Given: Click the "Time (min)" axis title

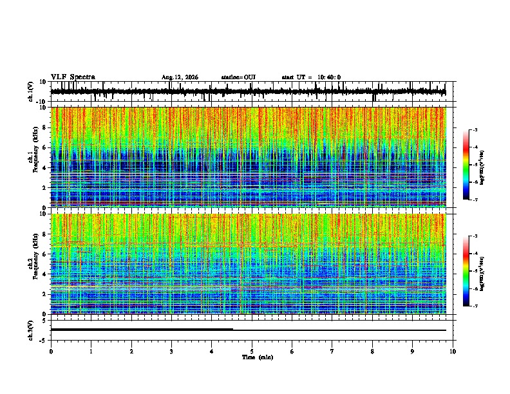Looking at the screenshot, I should click(x=258, y=357).
